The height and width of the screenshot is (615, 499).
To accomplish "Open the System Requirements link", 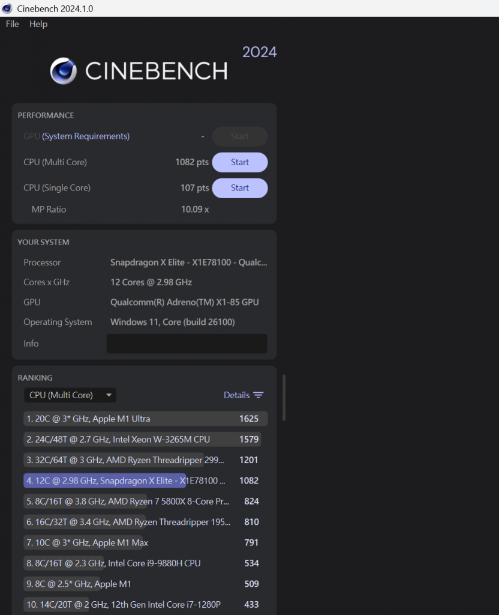I will point(86,136).
